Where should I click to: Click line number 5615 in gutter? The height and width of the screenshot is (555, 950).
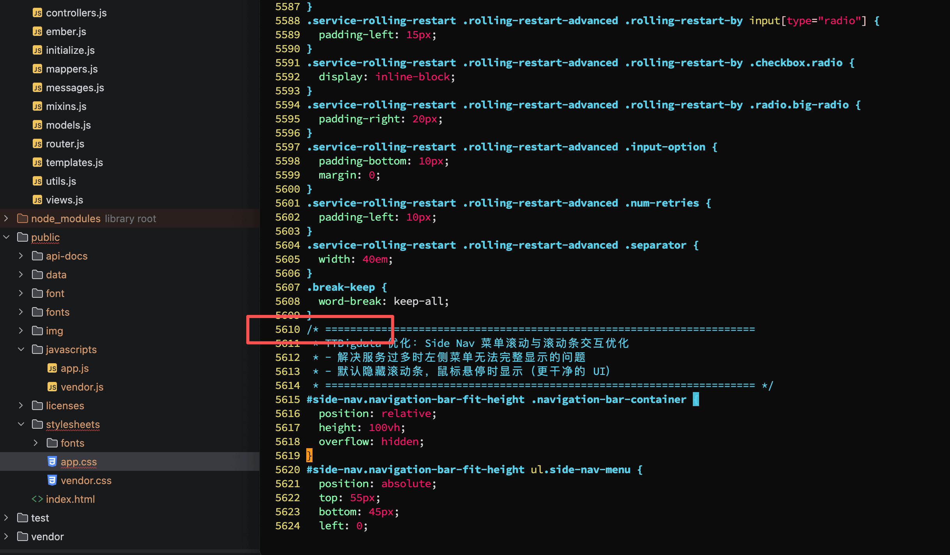click(287, 399)
